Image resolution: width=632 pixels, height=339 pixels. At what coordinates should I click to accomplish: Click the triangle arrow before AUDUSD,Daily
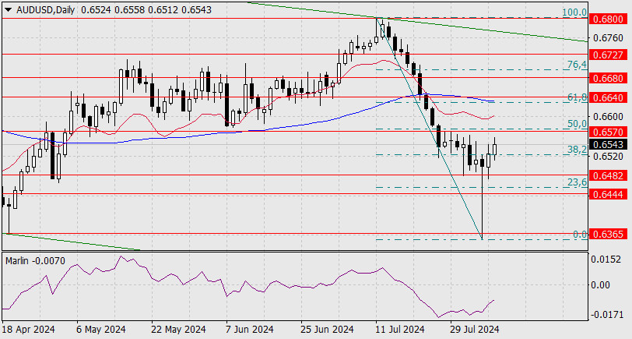(9, 10)
